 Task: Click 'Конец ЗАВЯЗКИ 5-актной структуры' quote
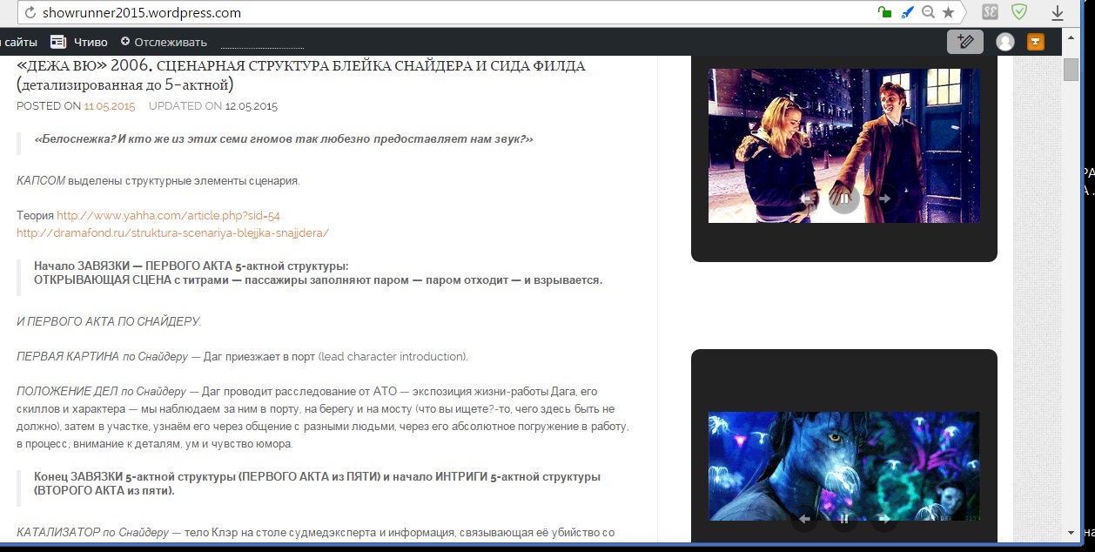click(317, 483)
